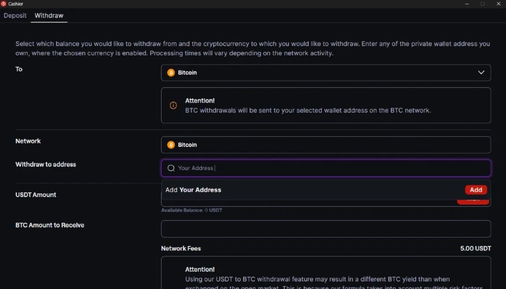
Task: Click the magnifier icon in address field
Action: (171, 168)
